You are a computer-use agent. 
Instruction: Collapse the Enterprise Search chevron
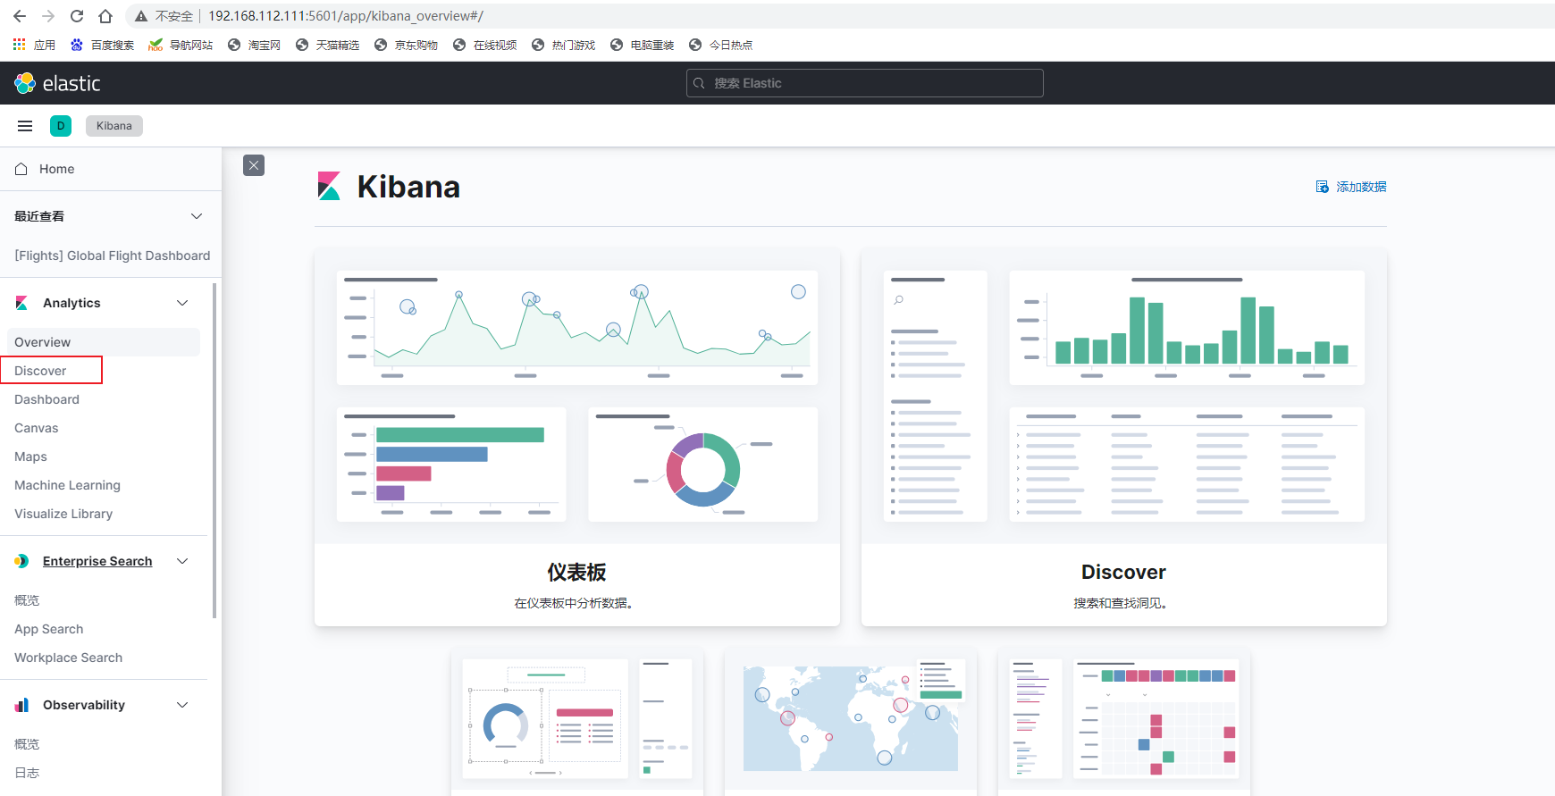click(182, 561)
